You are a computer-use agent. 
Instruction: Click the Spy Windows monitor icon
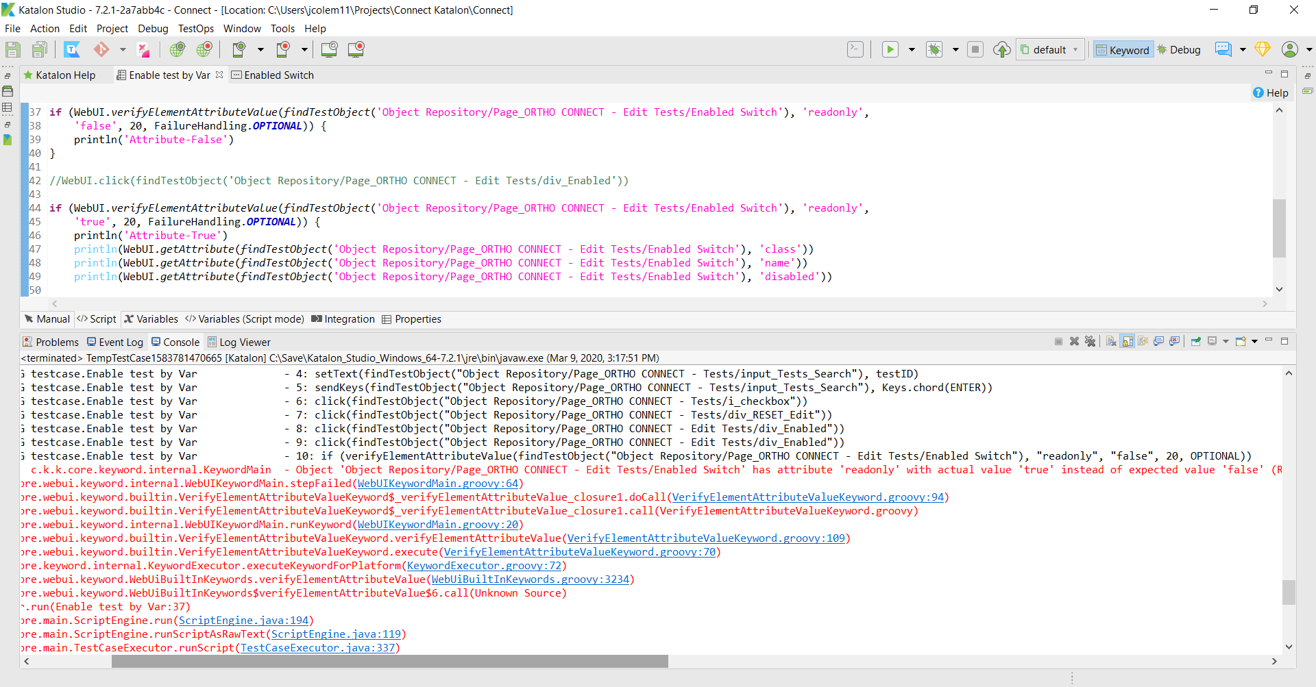click(329, 49)
